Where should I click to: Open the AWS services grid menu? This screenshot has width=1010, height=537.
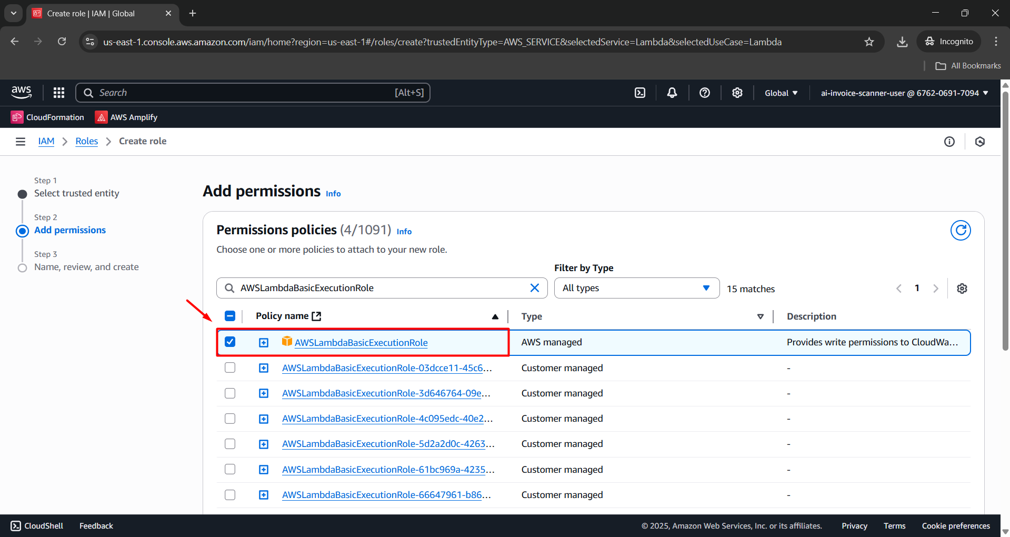pos(59,93)
